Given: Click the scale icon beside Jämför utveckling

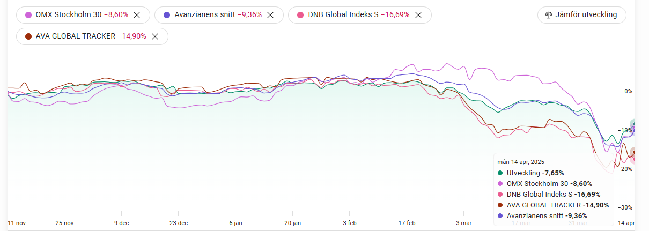Looking at the screenshot, I should pos(548,15).
